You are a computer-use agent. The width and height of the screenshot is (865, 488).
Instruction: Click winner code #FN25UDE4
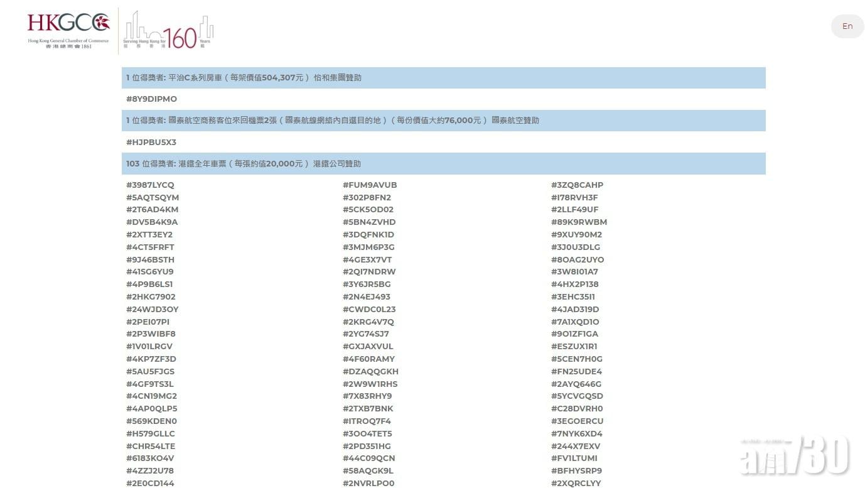576,372
